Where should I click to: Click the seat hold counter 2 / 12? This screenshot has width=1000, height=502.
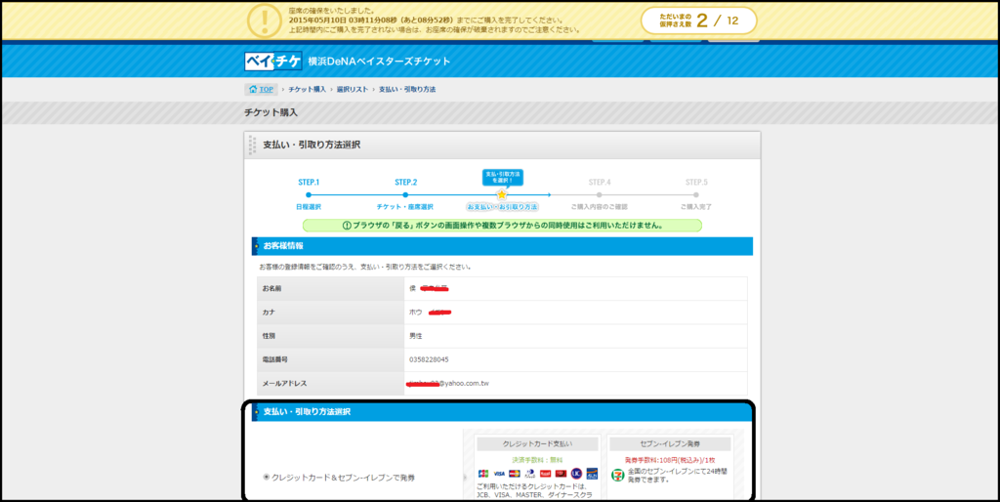pyautogui.click(x=699, y=21)
